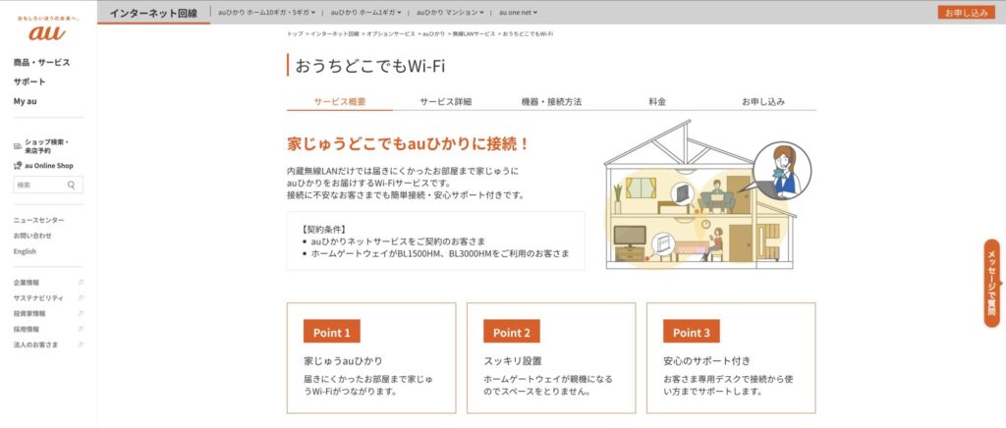Screen dimensions: 1006x428
Task: Click in the 検索 search field
Action: point(48,186)
